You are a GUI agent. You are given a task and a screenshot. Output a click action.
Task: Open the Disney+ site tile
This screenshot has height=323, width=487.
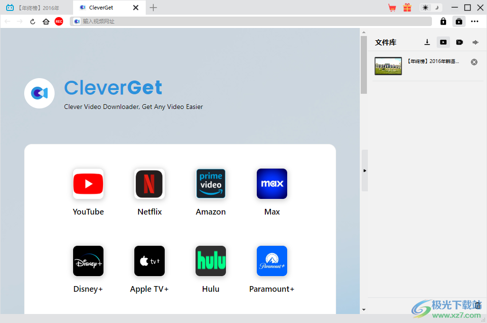(x=88, y=261)
